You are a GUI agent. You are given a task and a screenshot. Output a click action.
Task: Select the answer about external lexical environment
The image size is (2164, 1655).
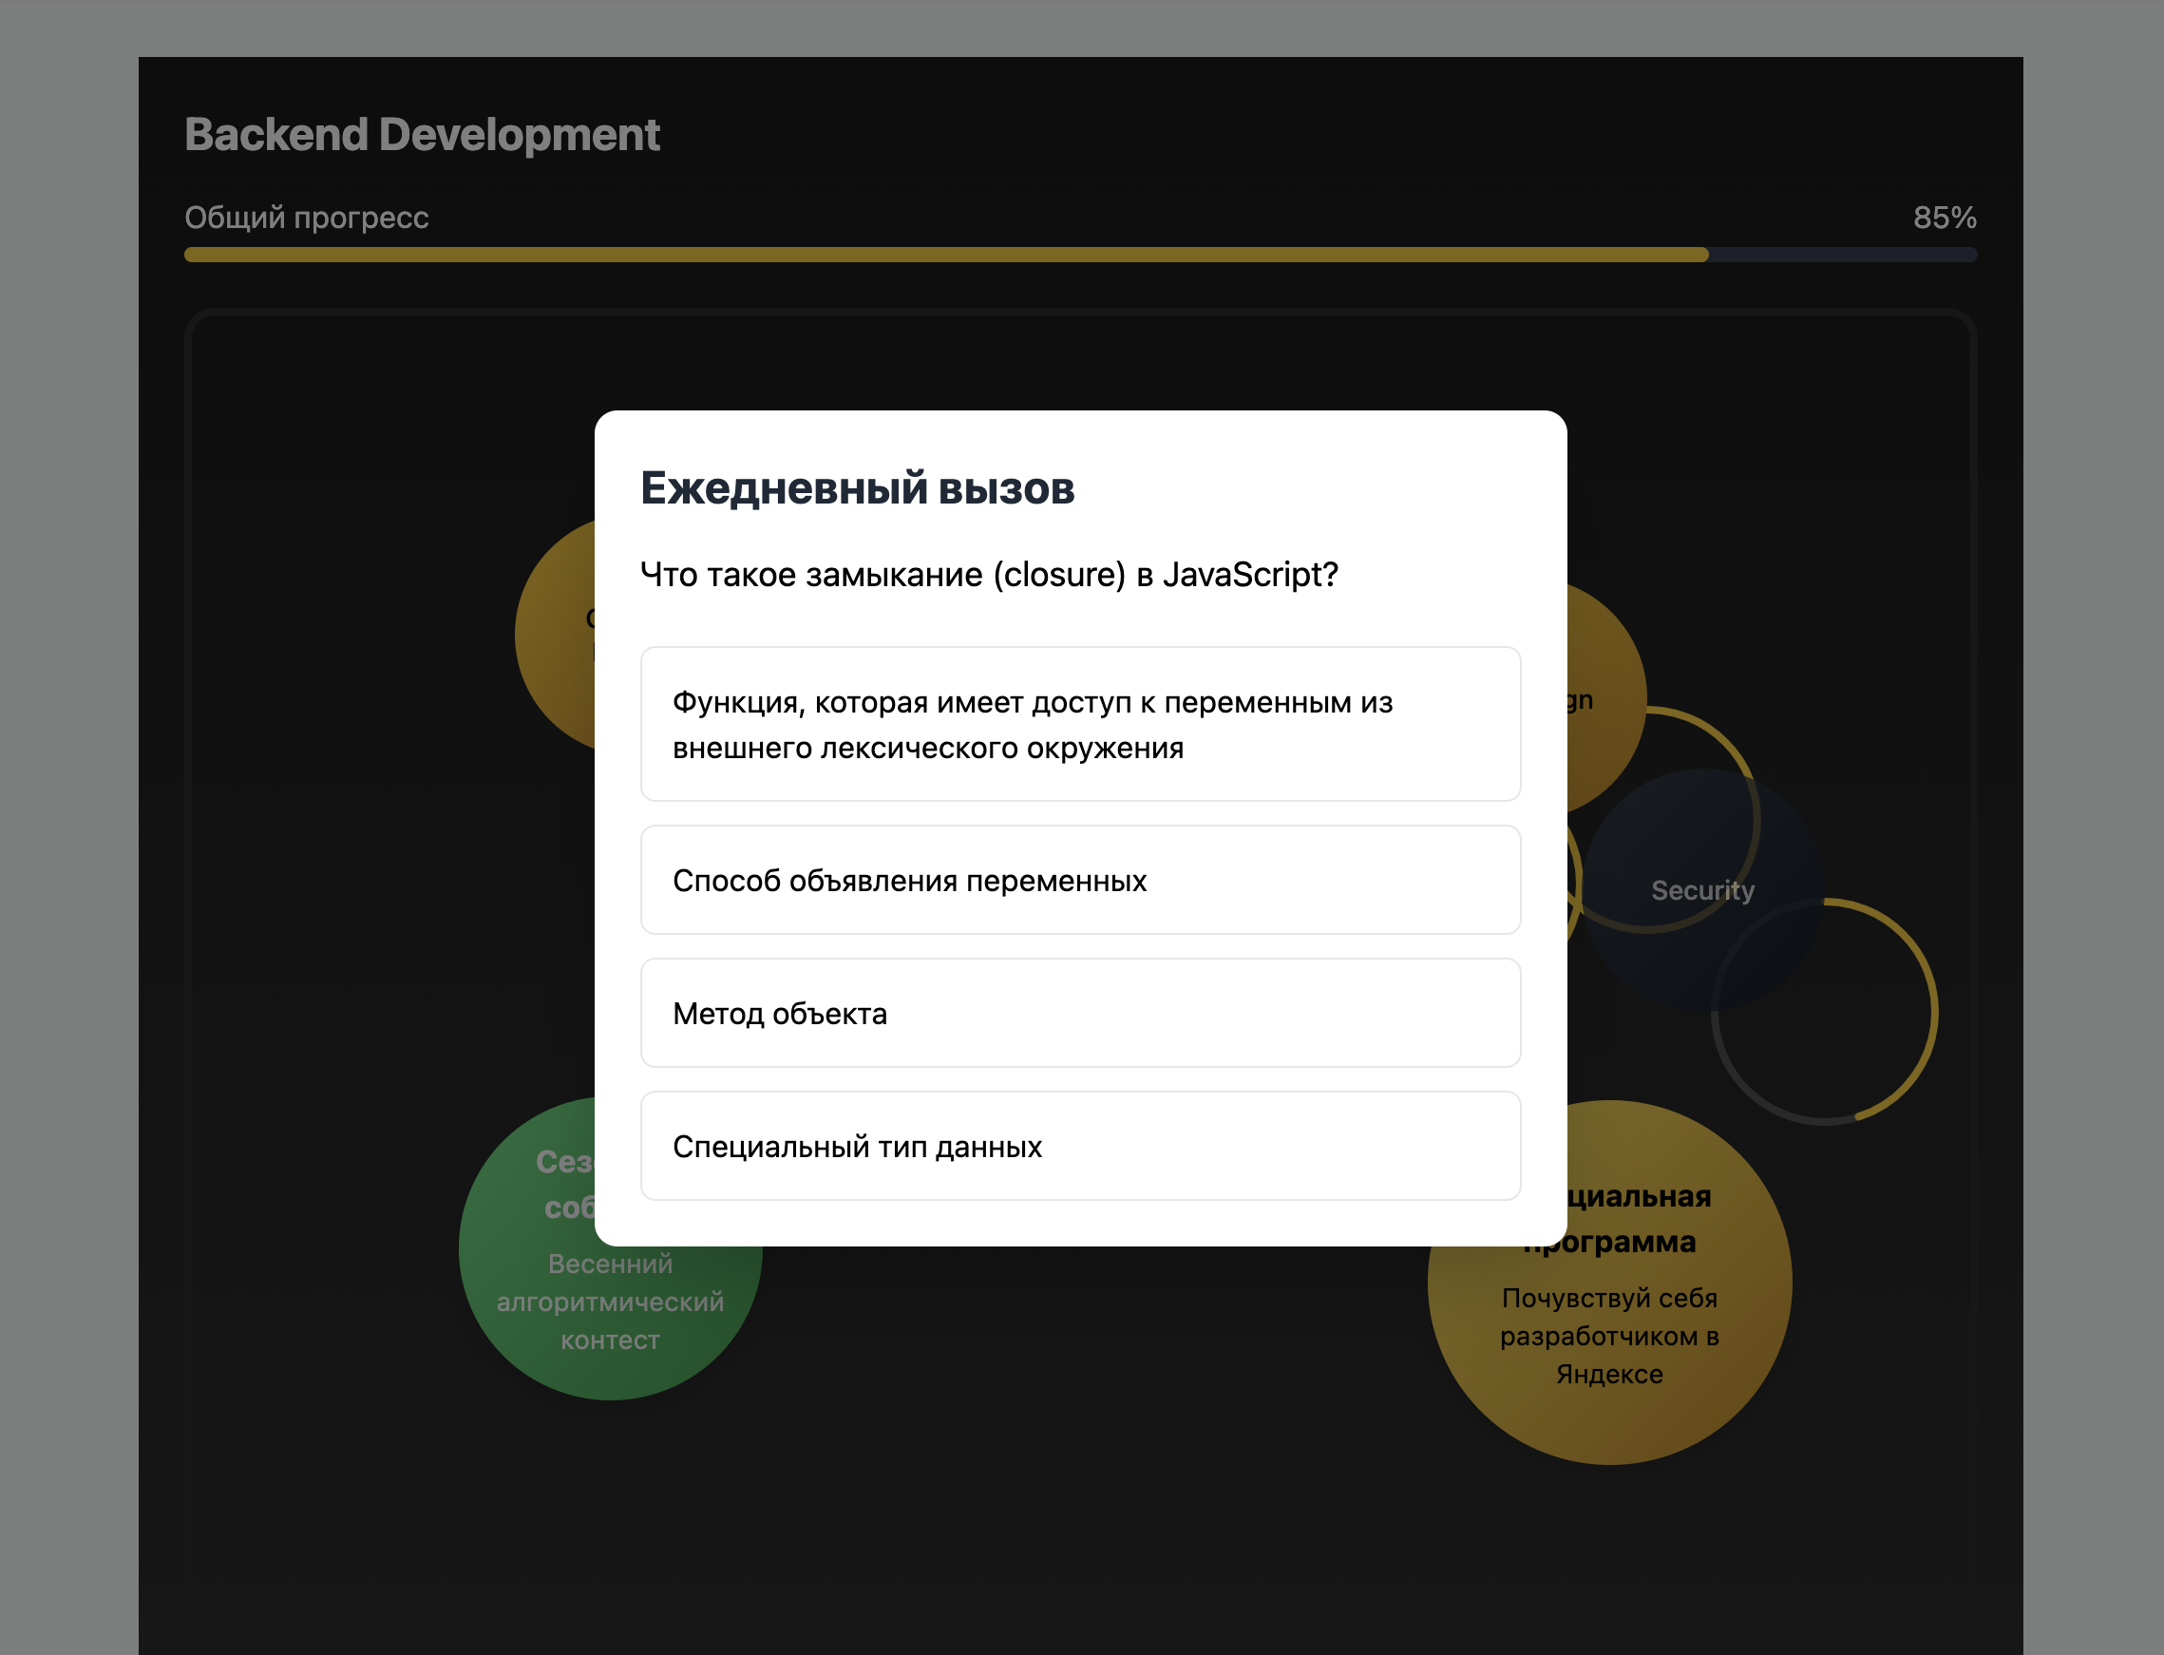tap(1079, 724)
